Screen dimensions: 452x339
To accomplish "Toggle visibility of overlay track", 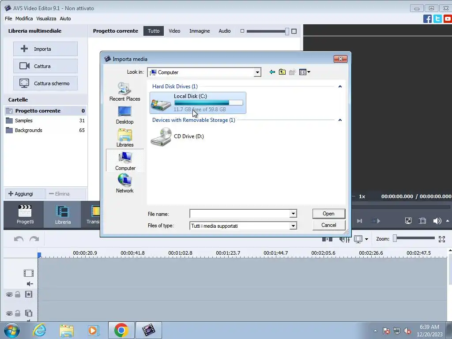I will [x=9, y=314].
